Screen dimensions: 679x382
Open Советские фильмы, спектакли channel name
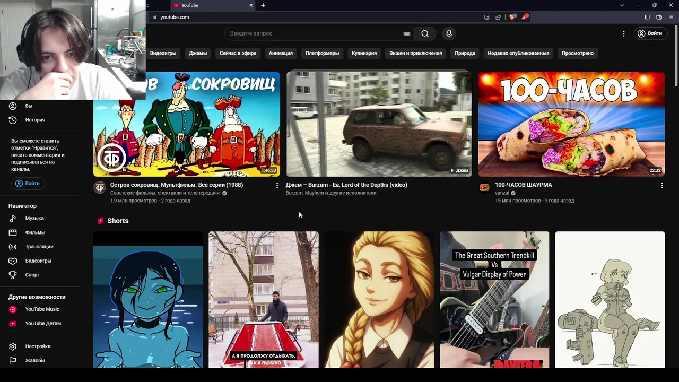point(165,193)
